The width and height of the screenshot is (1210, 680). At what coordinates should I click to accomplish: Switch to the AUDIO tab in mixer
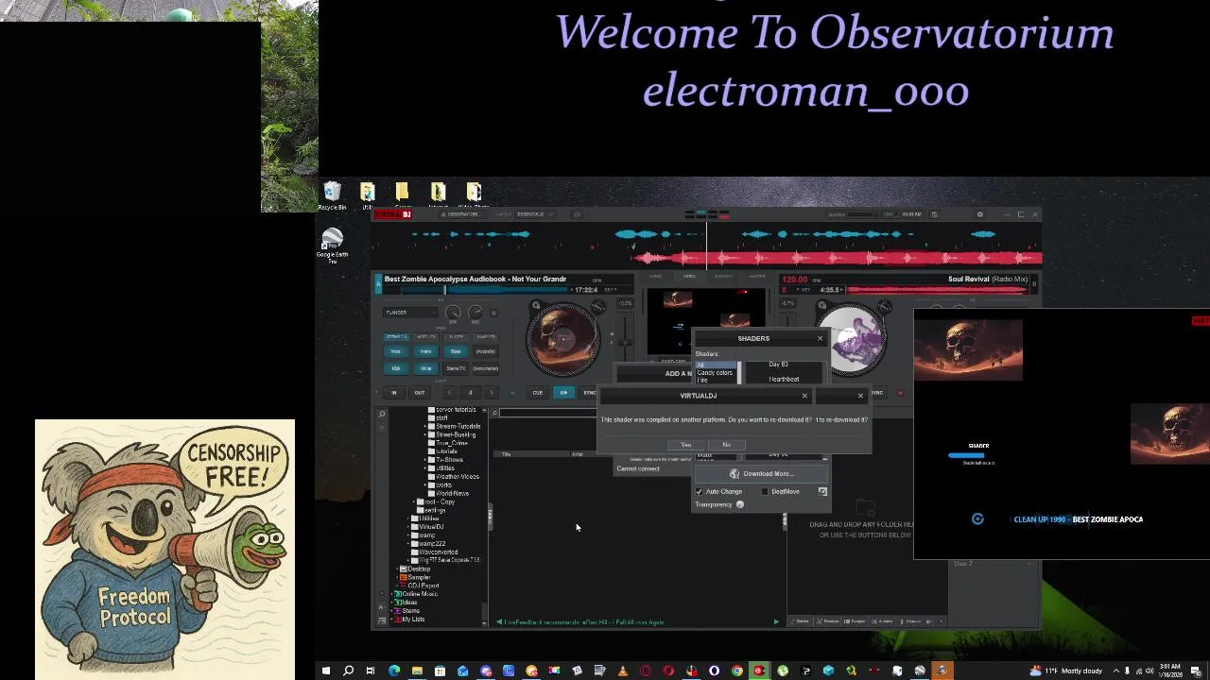pyautogui.click(x=655, y=277)
